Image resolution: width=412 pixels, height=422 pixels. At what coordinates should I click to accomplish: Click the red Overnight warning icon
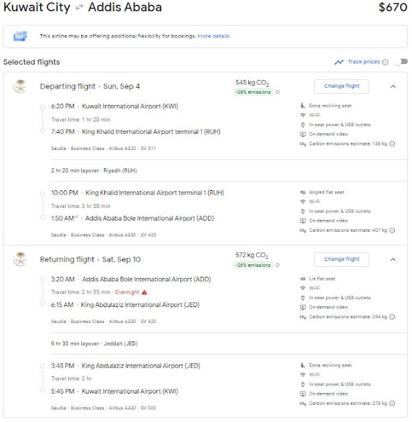pos(144,292)
